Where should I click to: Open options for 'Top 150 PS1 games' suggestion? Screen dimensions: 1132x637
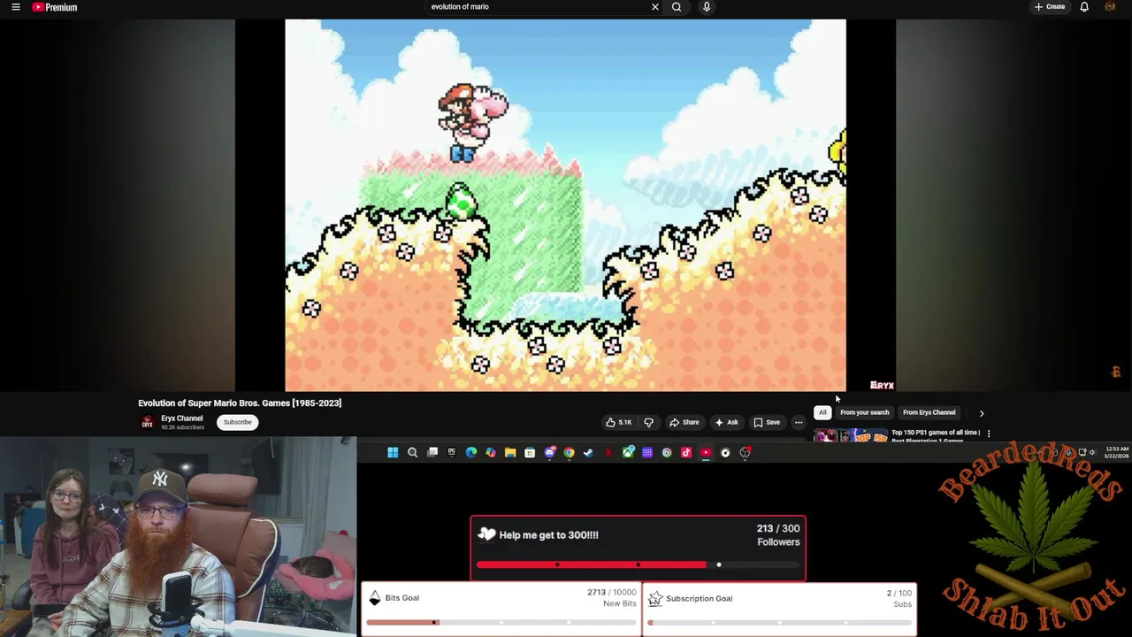(x=989, y=434)
